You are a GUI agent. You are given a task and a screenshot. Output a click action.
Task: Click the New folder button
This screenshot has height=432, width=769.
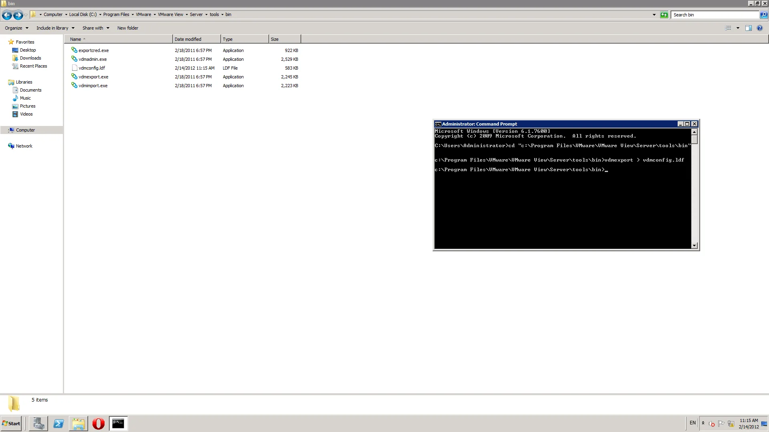click(x=128, y=28)
